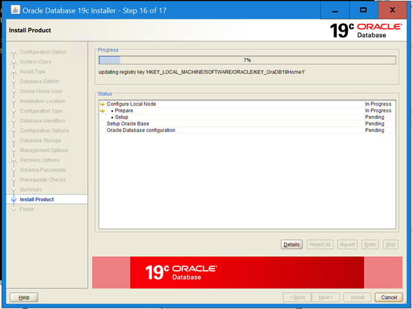This screenshot has width=412, height=309.
Task: Select the Configuration Option step
Action: point(43,52)
